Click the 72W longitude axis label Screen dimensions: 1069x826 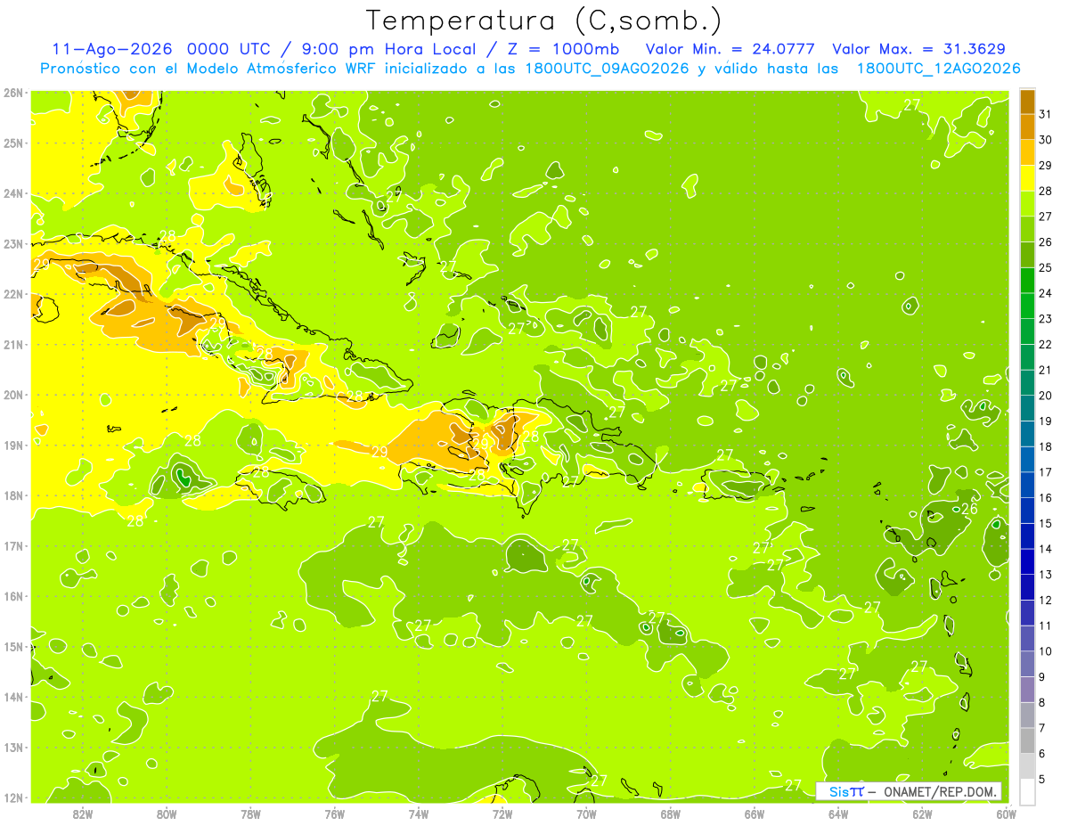tap(502, 814)
